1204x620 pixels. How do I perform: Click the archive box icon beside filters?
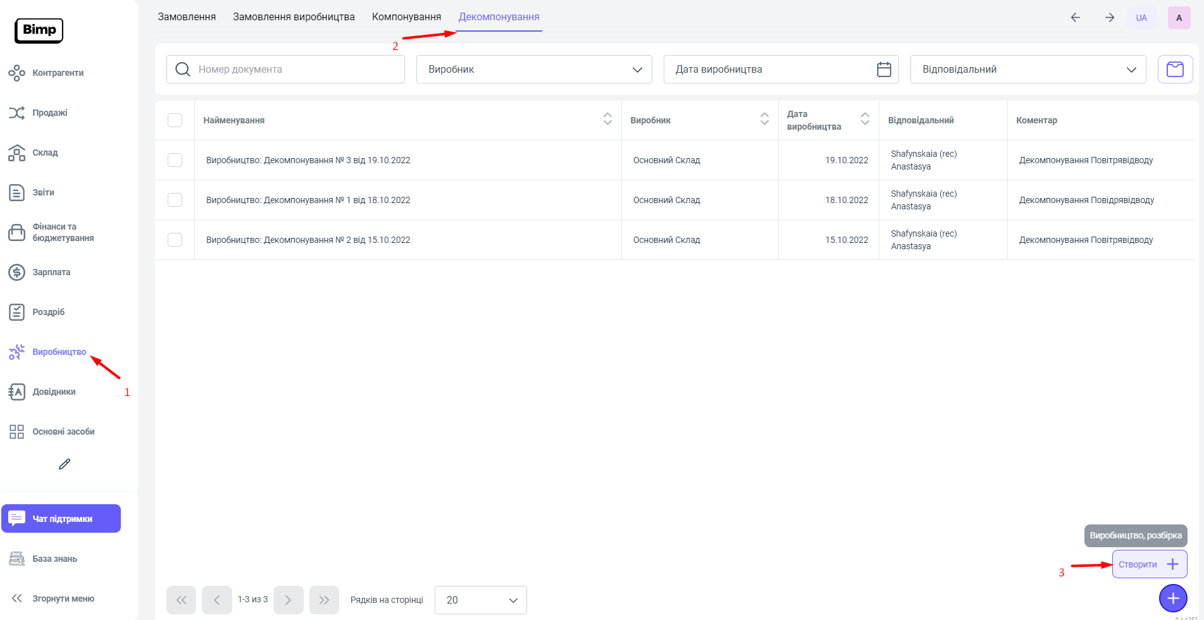point(1175,70)
